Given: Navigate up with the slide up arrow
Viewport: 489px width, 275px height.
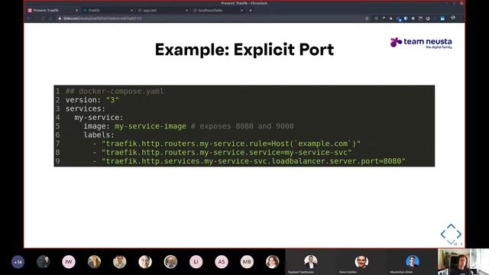Looking at the screenshot, I should [451, 226].
